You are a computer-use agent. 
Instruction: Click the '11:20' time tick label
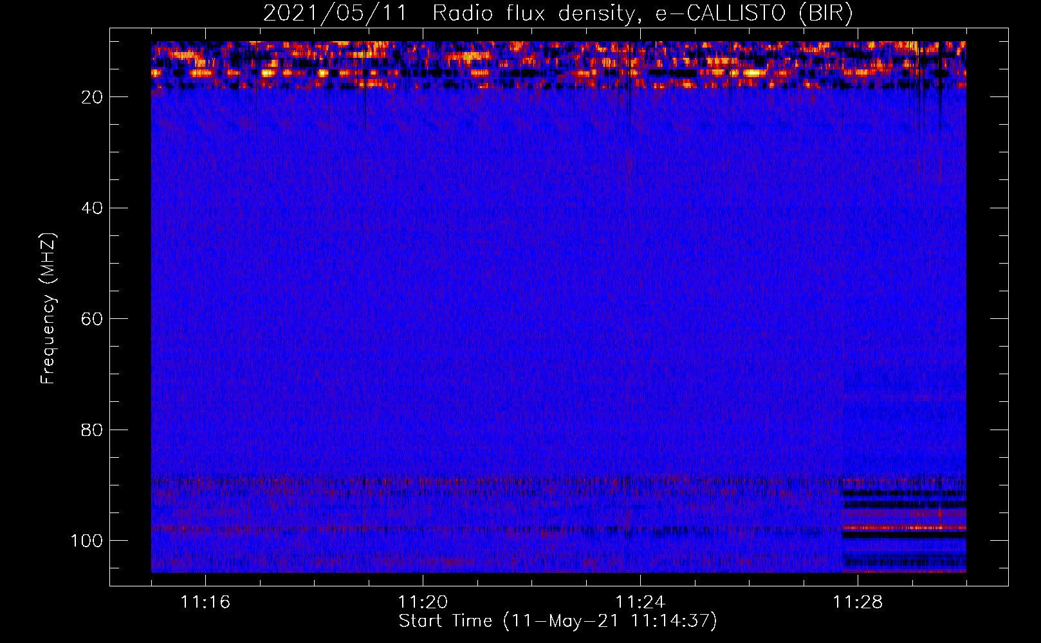tap(423, 602)
